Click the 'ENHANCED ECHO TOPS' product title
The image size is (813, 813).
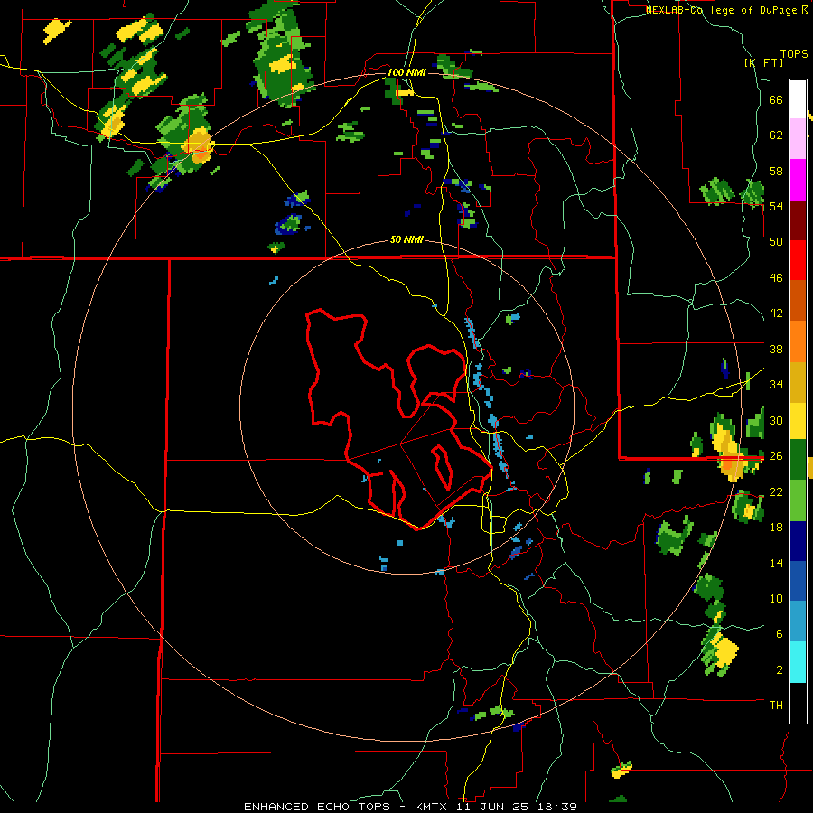pyautogui.click(x=316, y=807)
